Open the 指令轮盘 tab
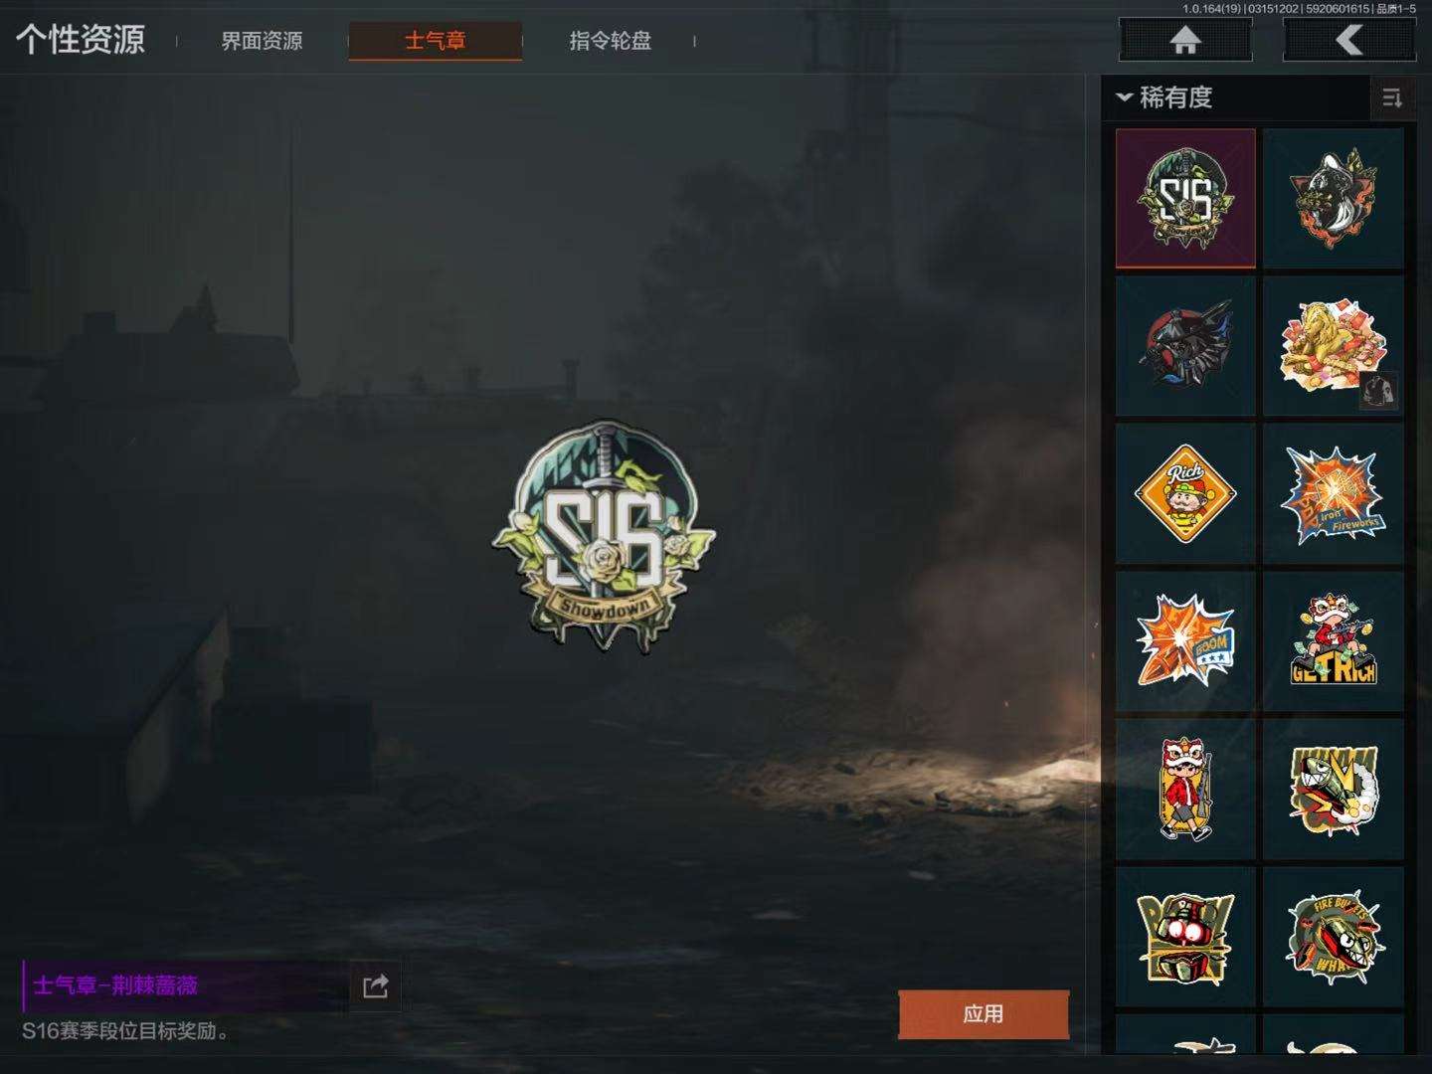1432x1074 pixels. point(610,41)
